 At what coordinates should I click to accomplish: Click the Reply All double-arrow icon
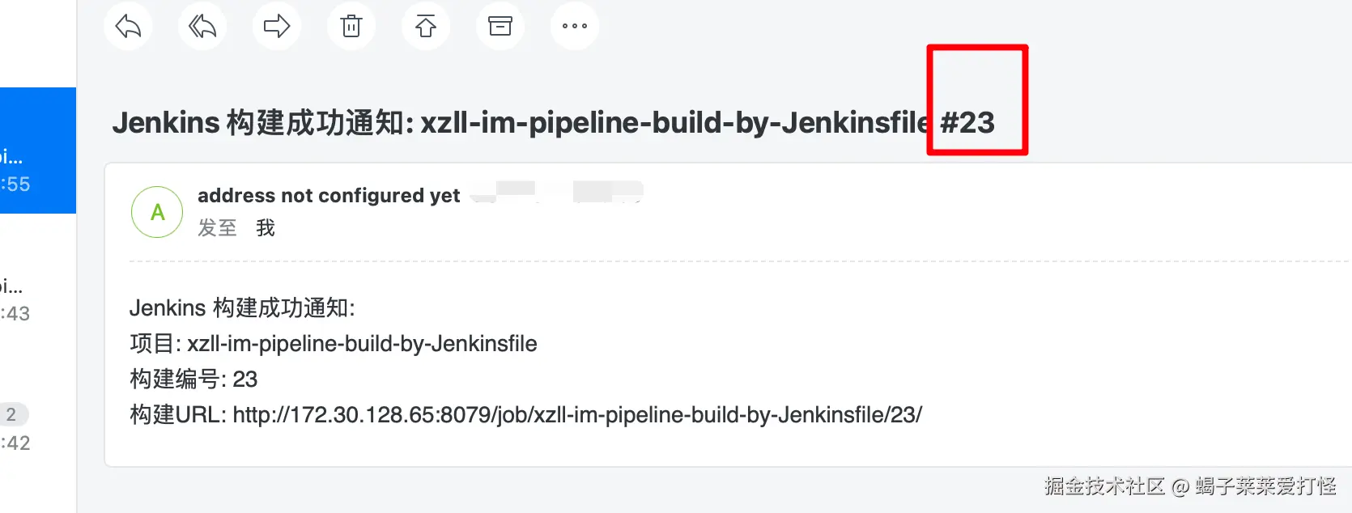202,26
